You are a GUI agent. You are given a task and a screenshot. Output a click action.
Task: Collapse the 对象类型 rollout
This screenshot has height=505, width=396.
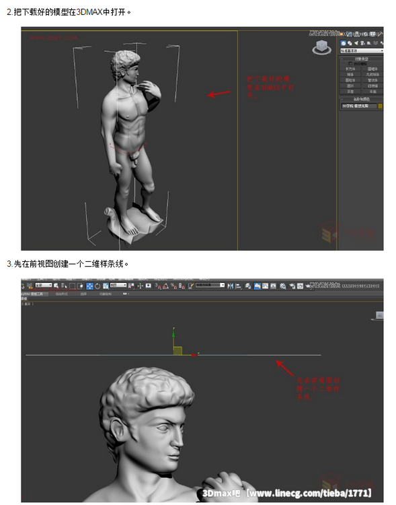click(x=342, y=59)
